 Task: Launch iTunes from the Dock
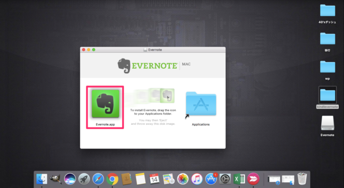pyautogui.click(x=197, y=179)
